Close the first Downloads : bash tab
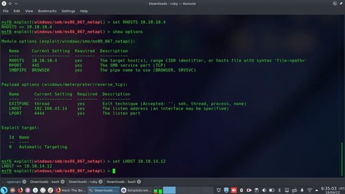 pos(63,182)
